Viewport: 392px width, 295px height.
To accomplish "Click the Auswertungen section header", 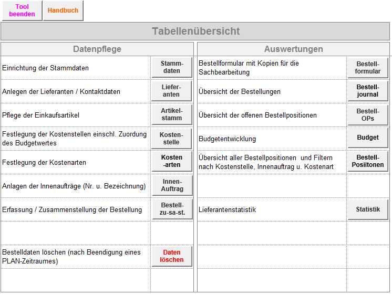I will point(293,49).
